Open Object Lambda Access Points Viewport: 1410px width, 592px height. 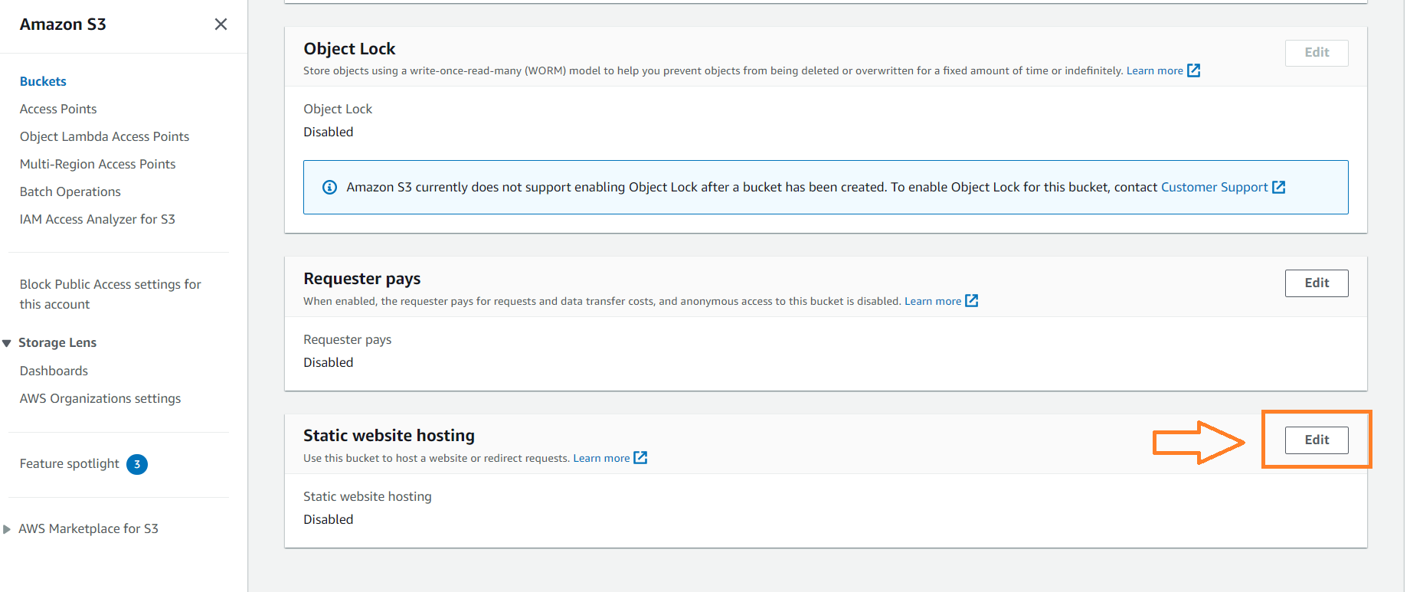coord(104,136)
